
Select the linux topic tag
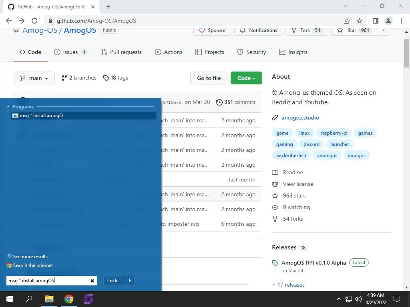pos(304,133)
